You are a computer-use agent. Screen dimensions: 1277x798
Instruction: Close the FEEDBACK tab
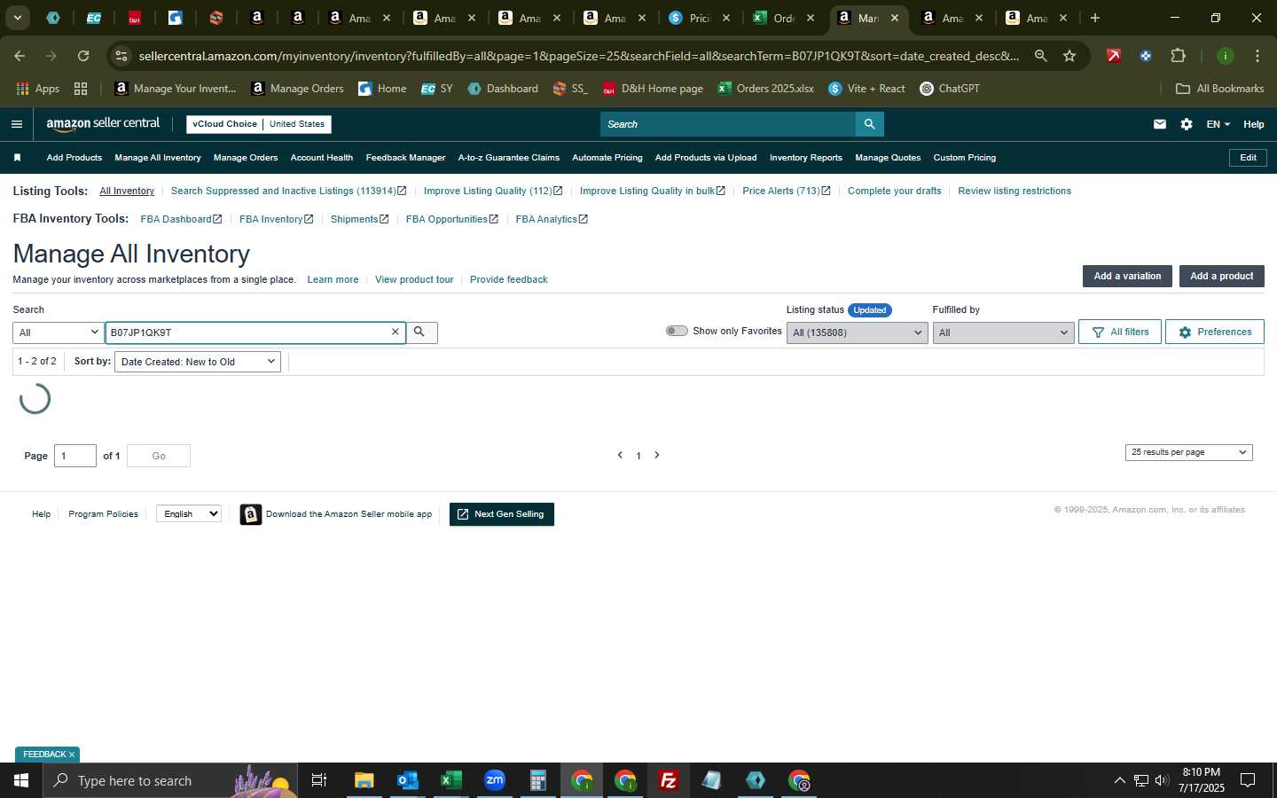coord(72,755)
